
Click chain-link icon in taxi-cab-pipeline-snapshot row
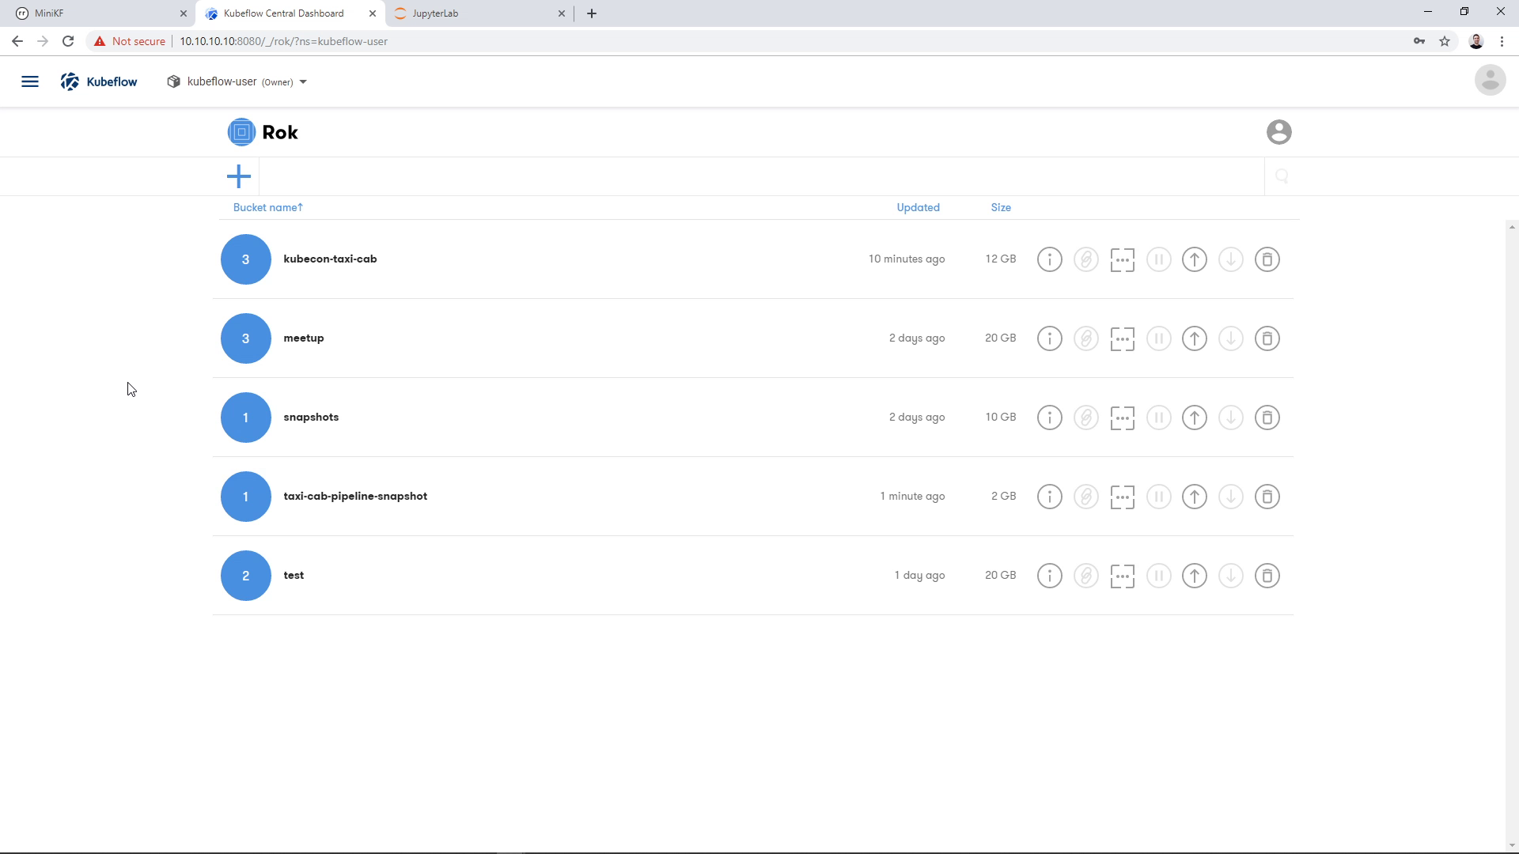(1085, 497)
